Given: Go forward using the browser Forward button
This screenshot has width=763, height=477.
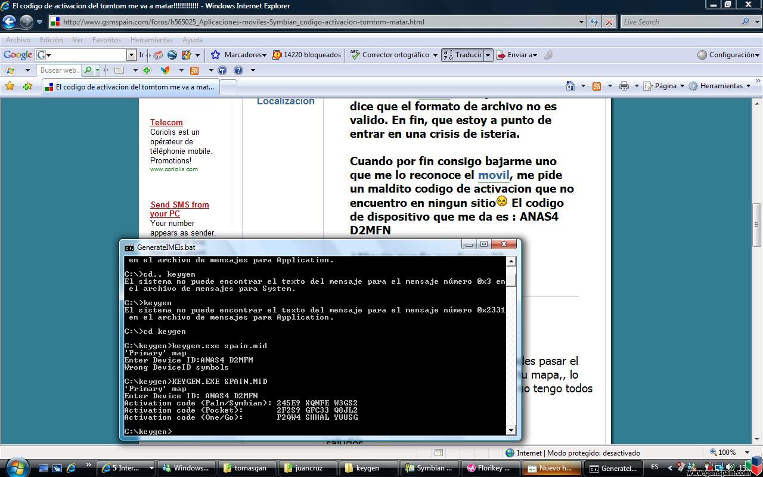Looking at the screenshot, I should point(26,22).
